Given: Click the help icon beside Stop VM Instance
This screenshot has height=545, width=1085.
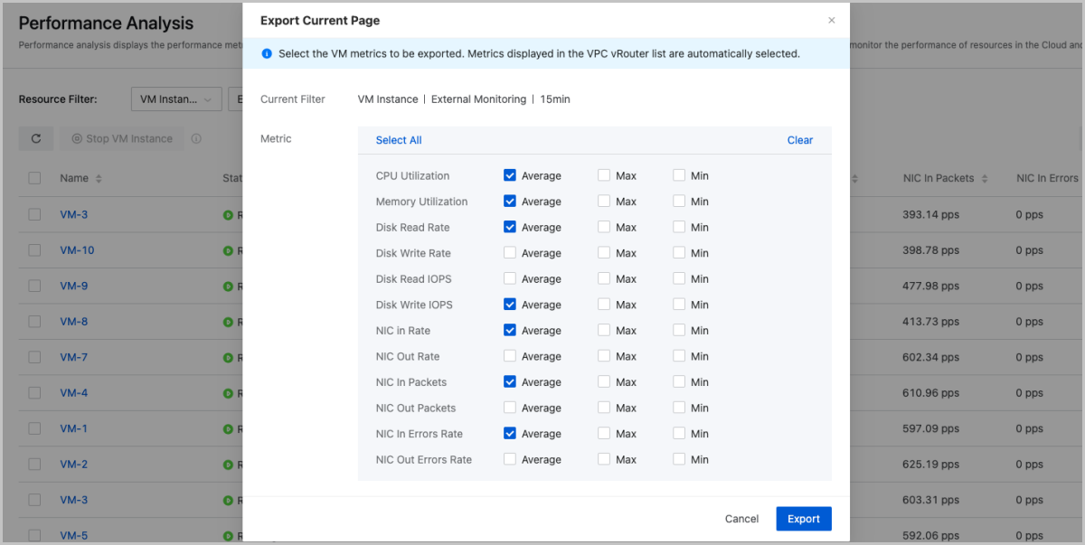Looking at the screenshot, I should 196,139.
